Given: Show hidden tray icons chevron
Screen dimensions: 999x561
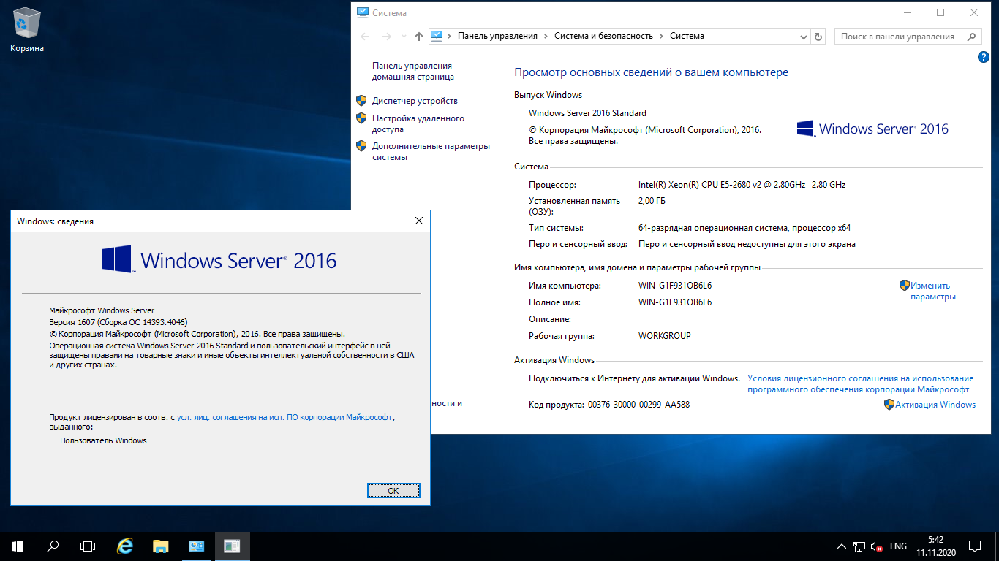Looking at the screenshot, I should pyautogui.click(x=841, y=546).
